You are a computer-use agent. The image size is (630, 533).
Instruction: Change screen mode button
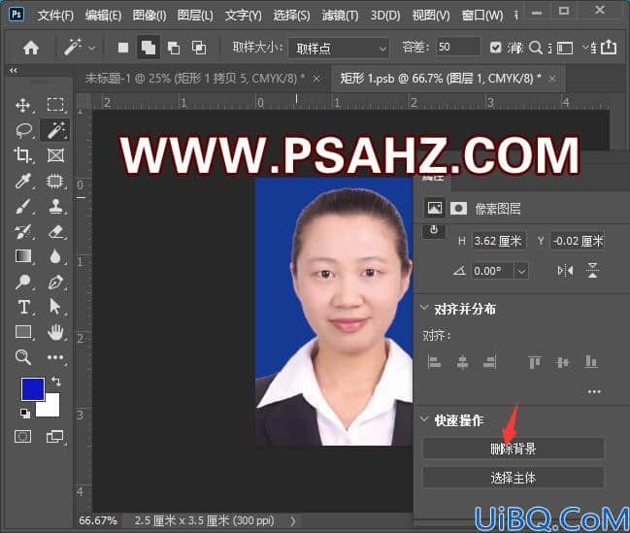pyautogui.click(x=54, y=436)
